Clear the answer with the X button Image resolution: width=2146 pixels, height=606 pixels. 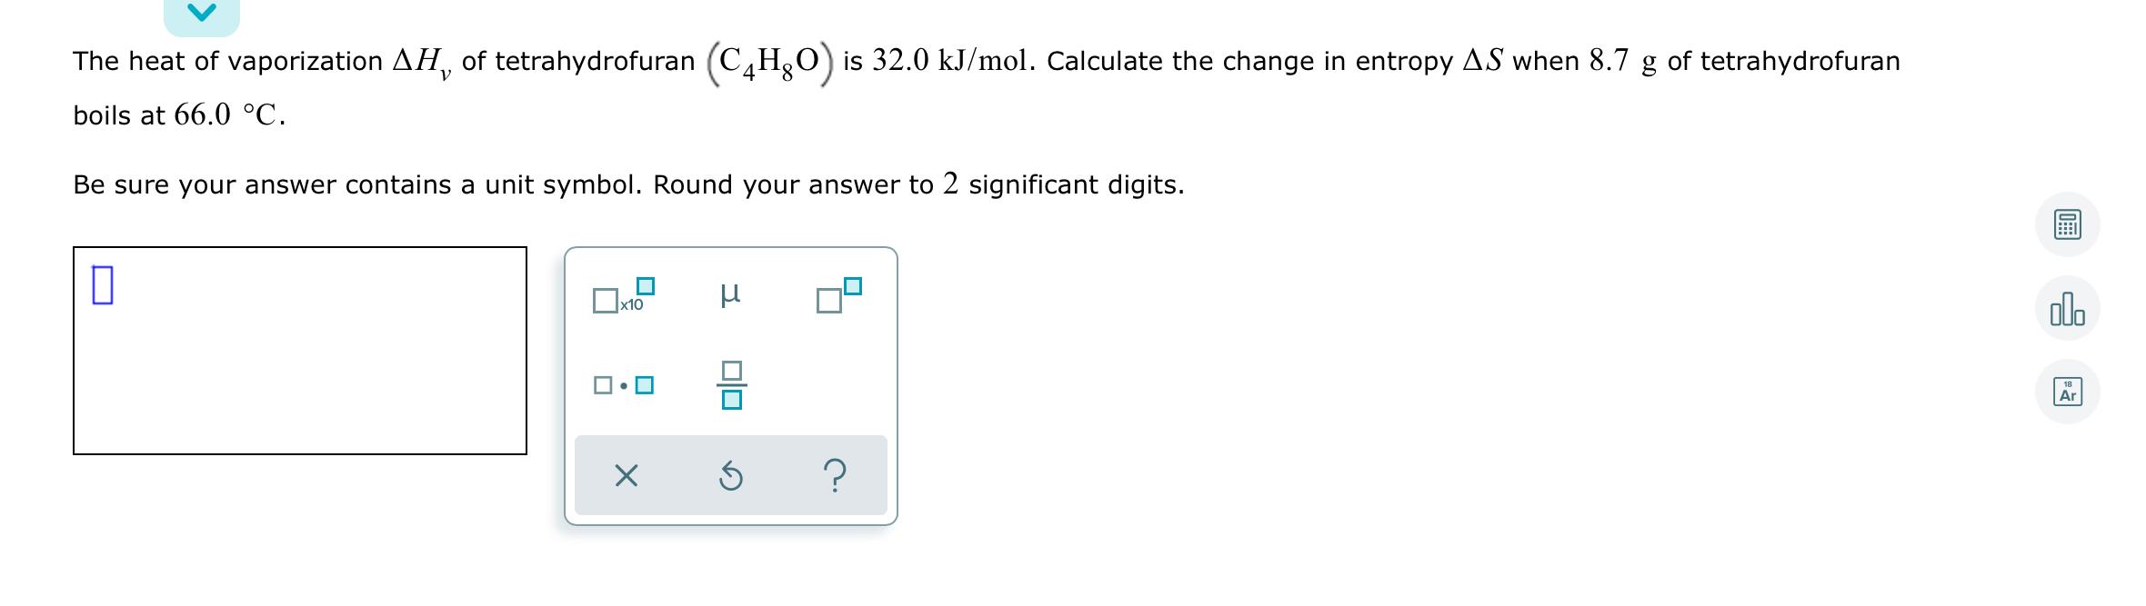point(627,476)
